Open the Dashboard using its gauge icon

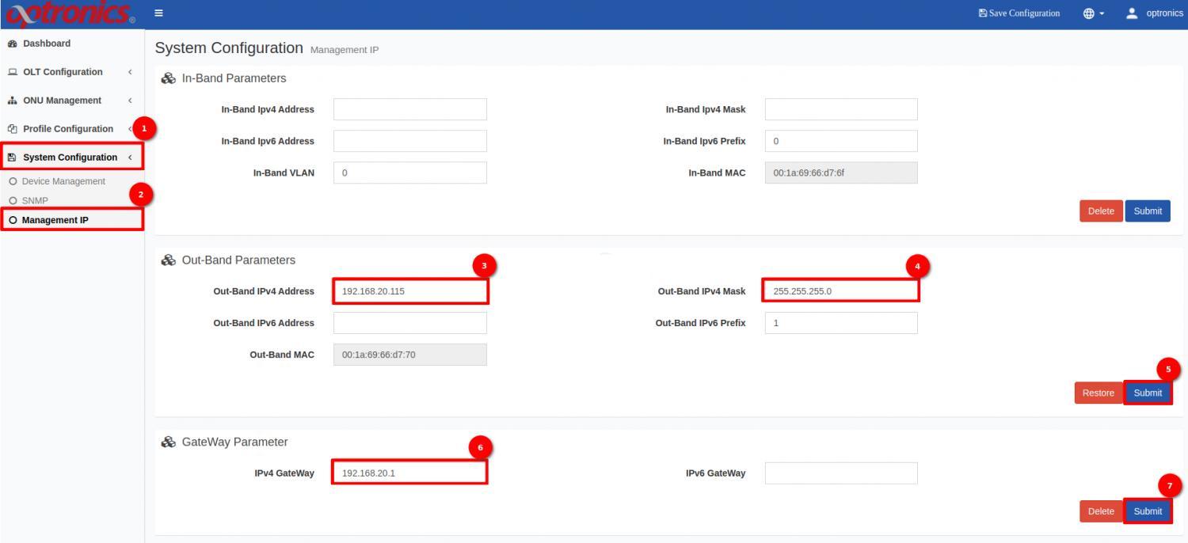pos(11,43)
